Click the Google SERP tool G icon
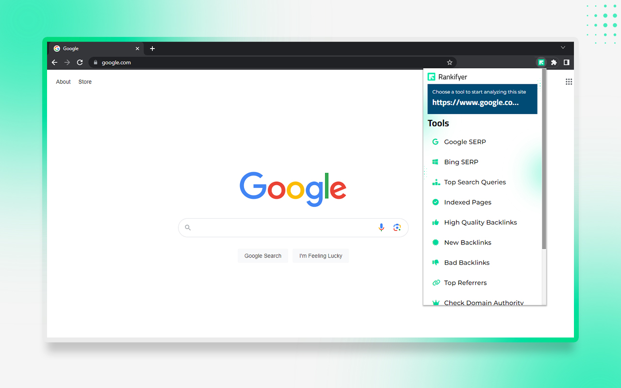 click(x=435, y=142)
